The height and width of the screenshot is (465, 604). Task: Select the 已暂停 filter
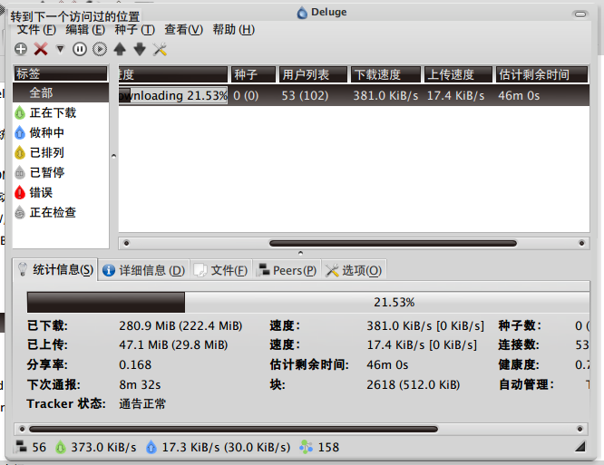click(x=61, y=172)
